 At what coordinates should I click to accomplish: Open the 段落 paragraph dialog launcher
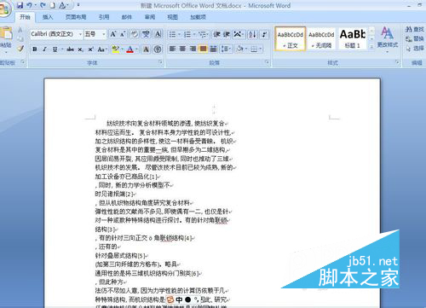(x=267, y=62)
